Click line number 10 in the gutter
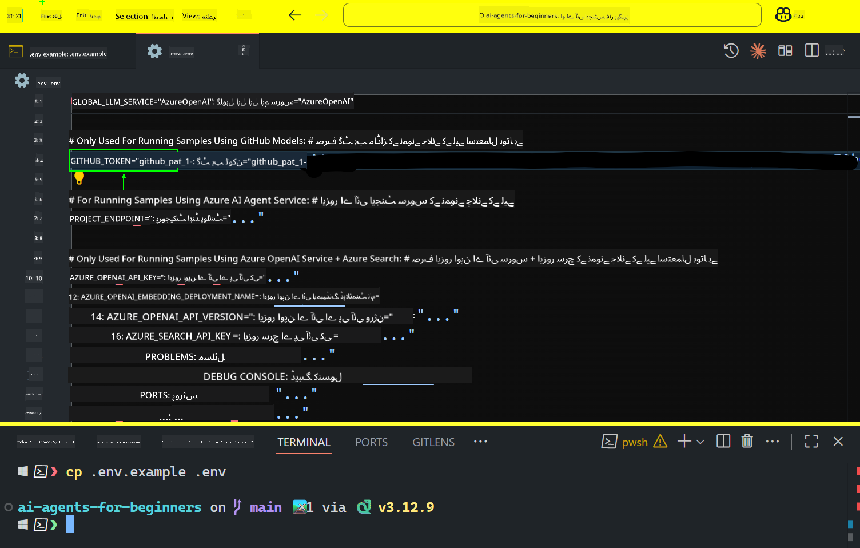Viewport: 860px width, 548px height. 34,278
